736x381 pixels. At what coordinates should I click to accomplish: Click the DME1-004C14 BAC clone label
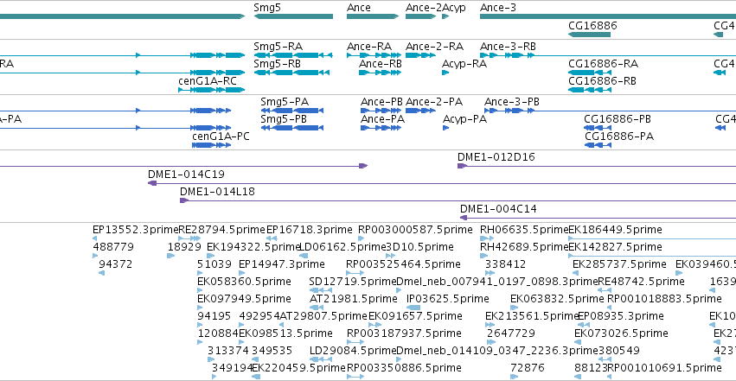point(498,209)
